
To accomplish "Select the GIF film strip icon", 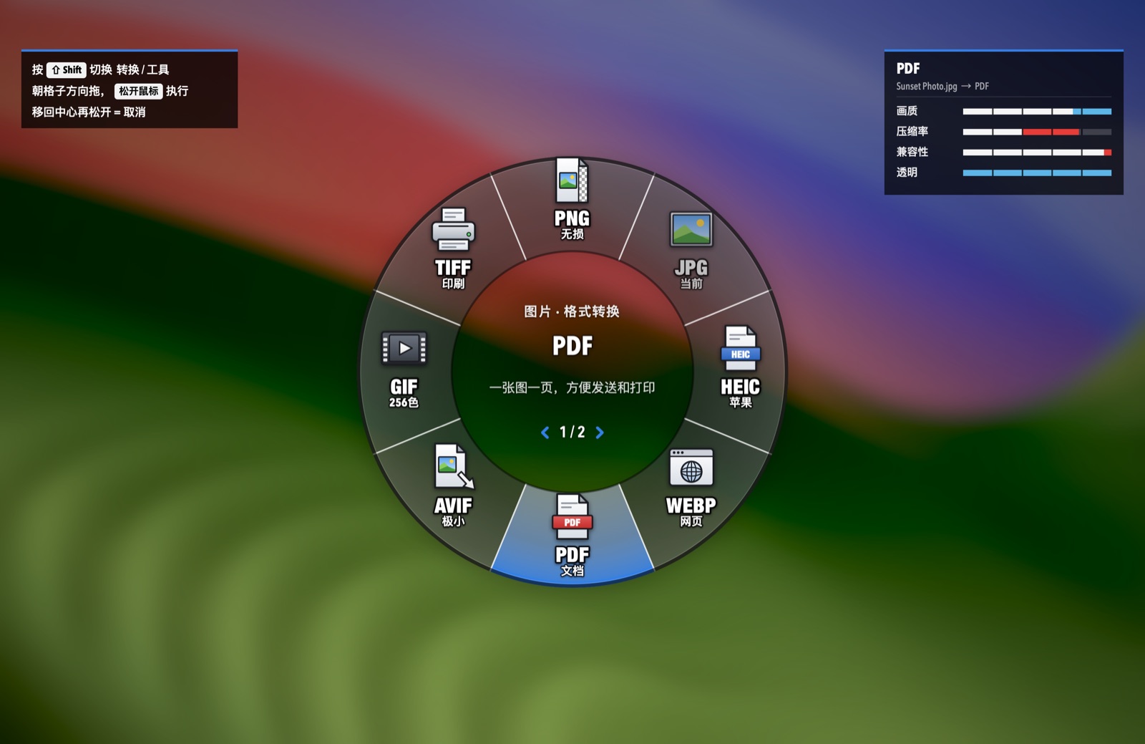I will [404, 349].
